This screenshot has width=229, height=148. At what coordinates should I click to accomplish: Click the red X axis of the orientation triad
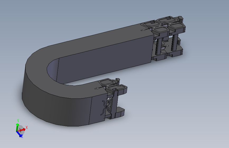(22, 130)
